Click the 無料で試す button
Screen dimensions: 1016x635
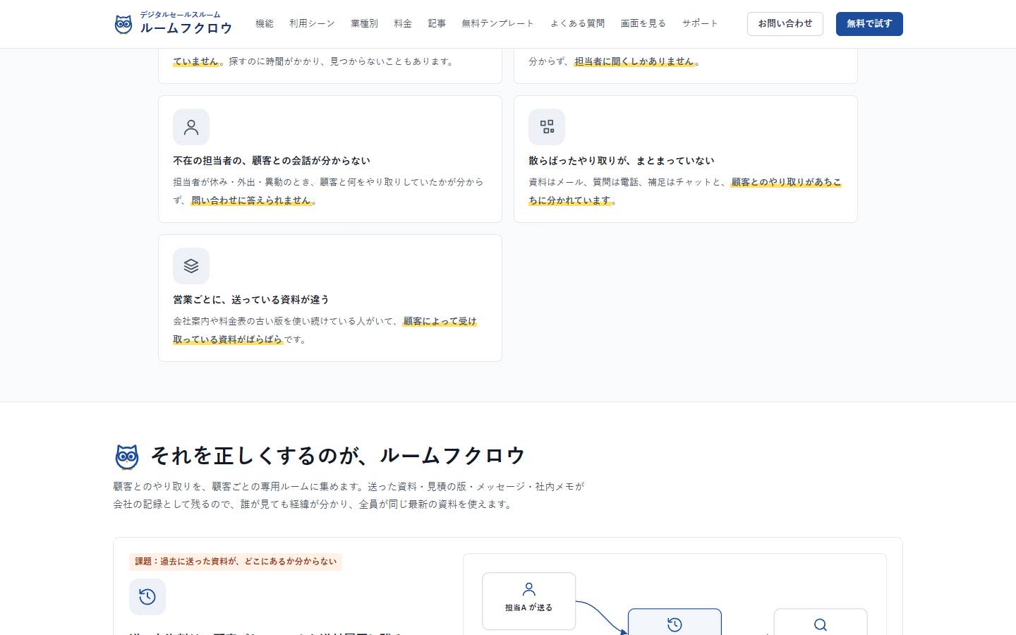pyautogui.click(x=869, y=24)
